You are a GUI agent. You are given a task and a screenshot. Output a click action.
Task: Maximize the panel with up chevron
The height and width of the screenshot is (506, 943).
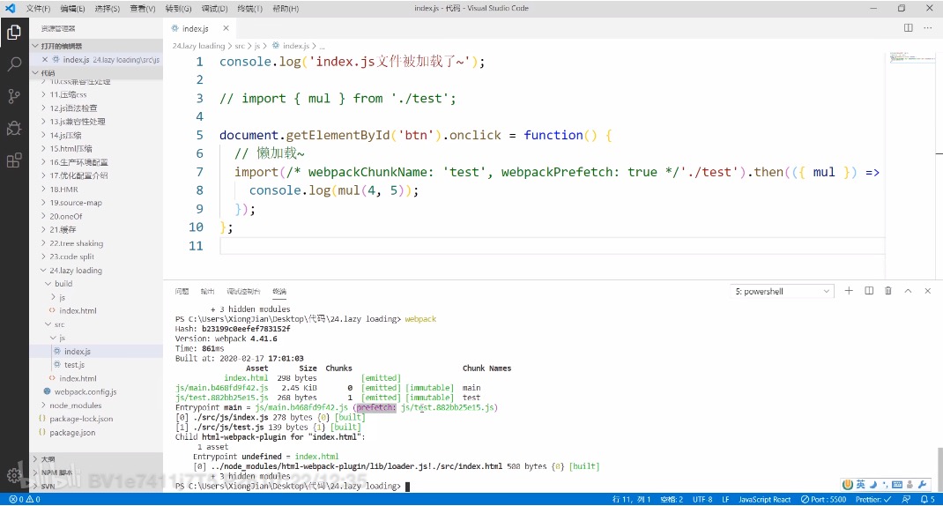coord(908,291)
